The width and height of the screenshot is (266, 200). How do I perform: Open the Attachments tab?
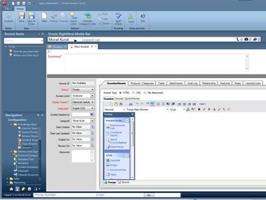[176, 83]
